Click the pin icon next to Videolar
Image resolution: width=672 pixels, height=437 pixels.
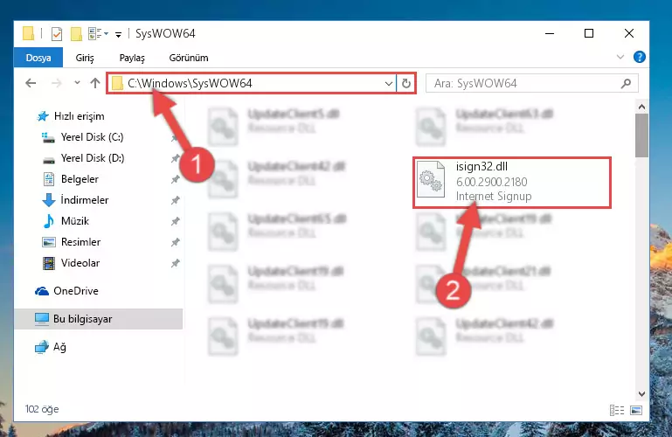tap(176, 263)
